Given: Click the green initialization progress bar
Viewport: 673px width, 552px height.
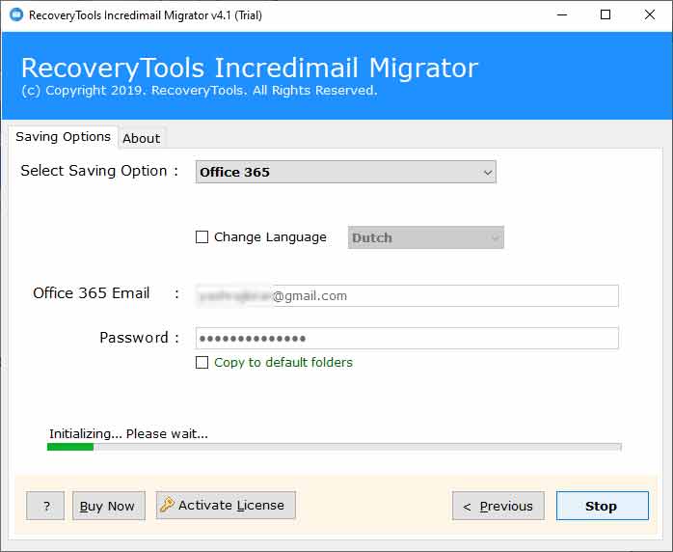Looking at the screenshot, I should (334, 447).
